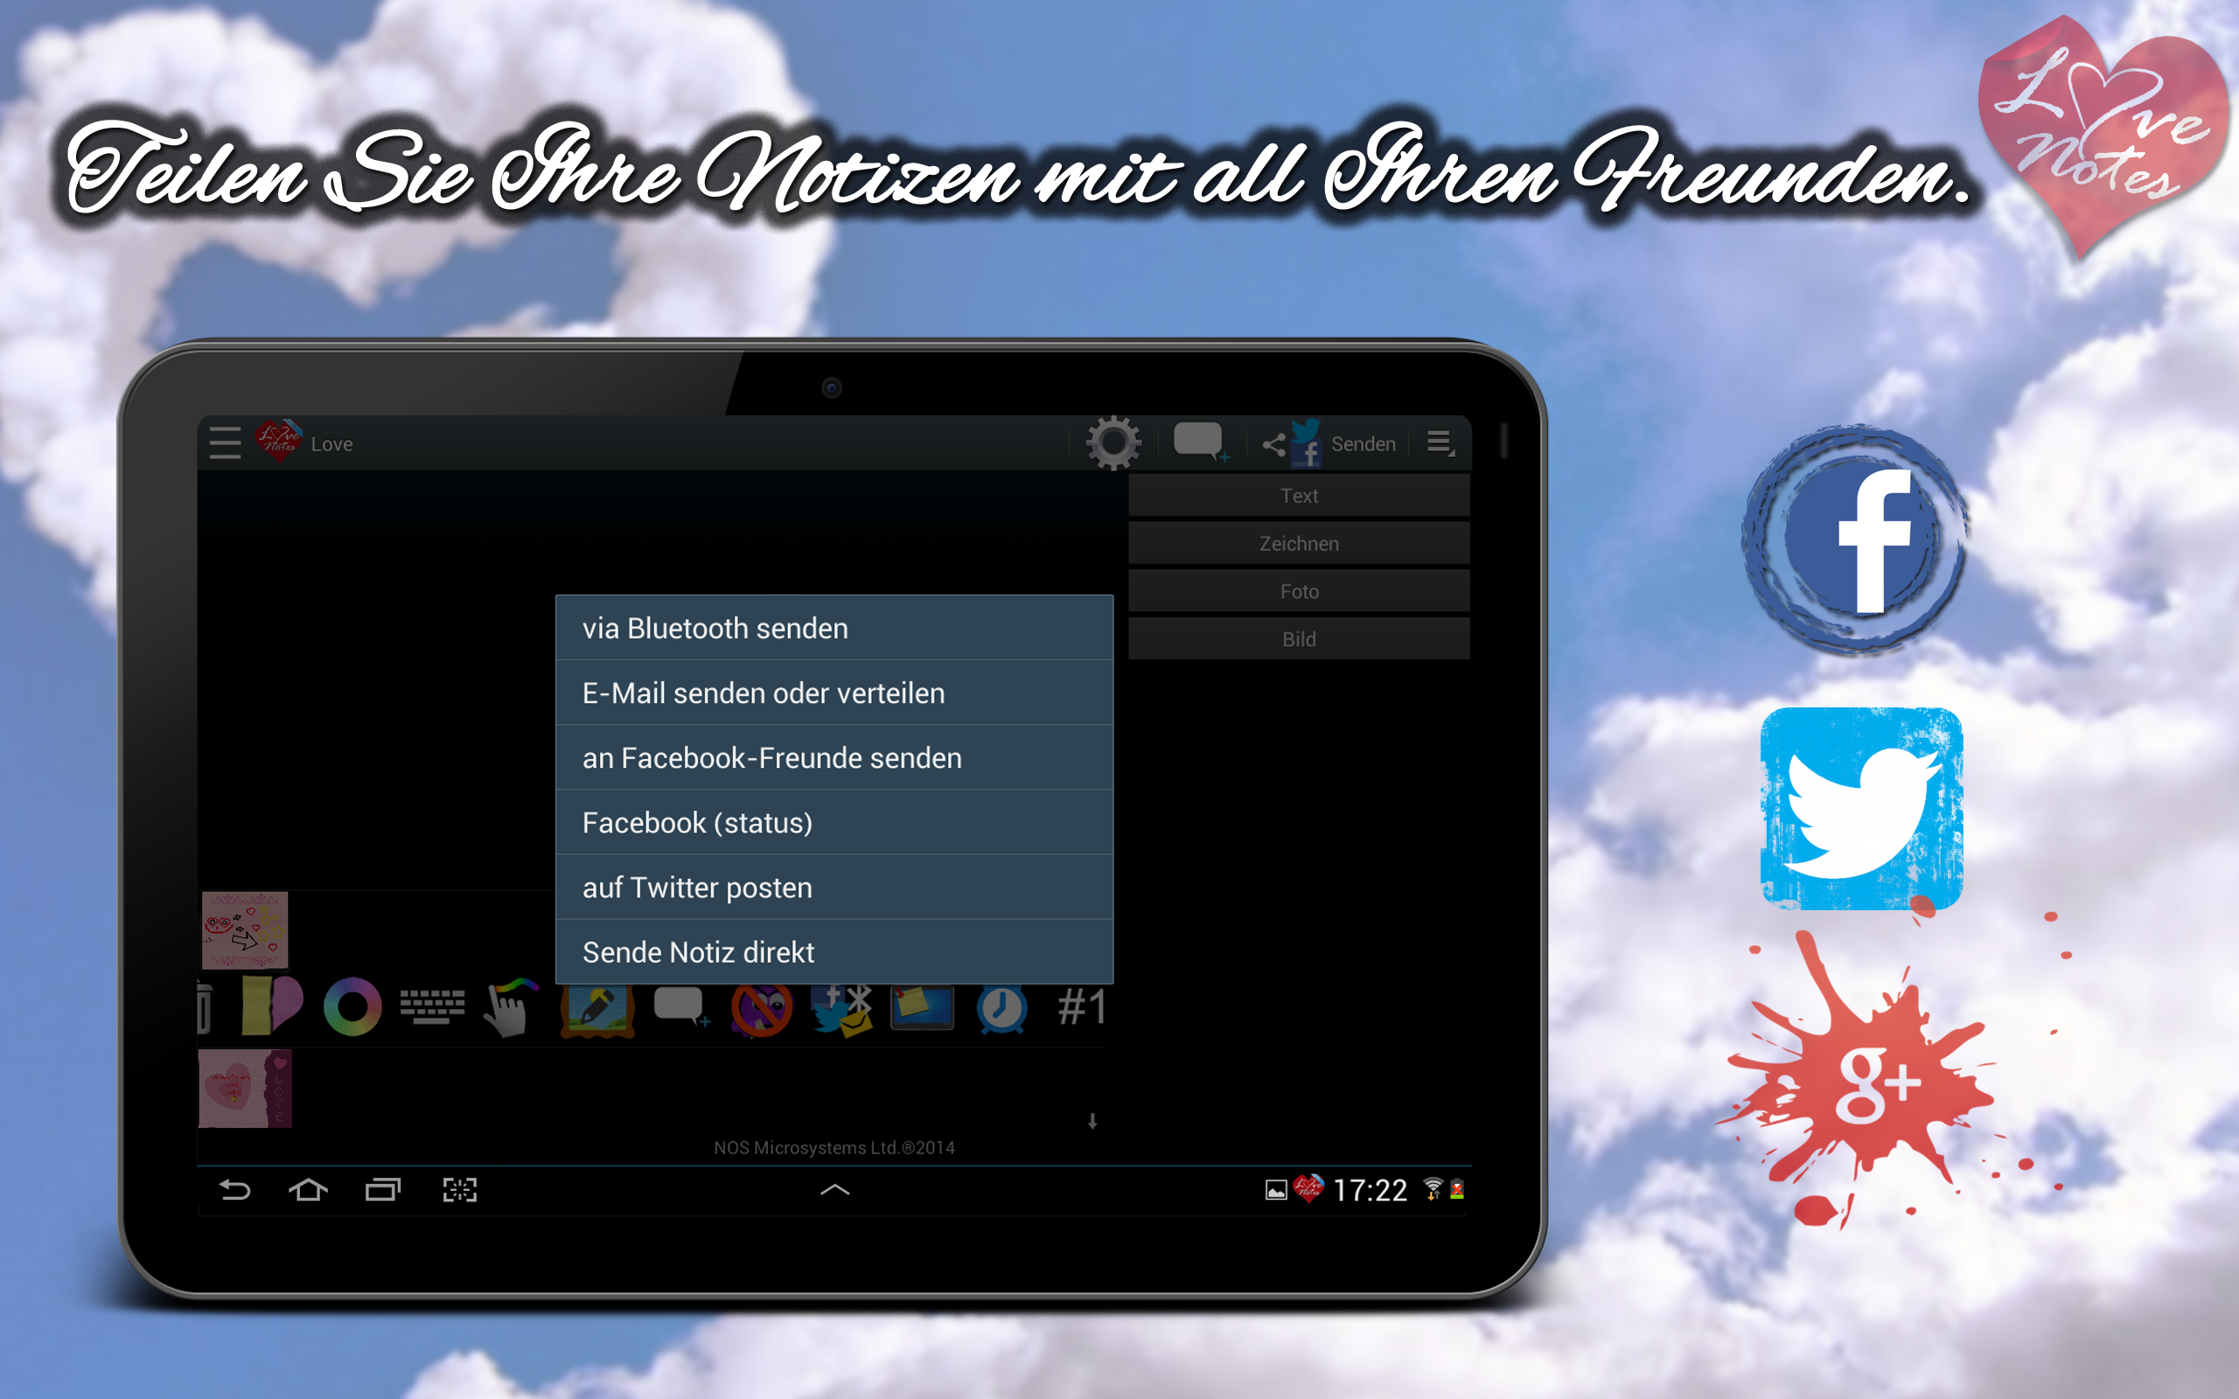Tap the 'Love' title text in action bar
The width and height of the screenshot is (2239, 1399).
click(332, 444)
